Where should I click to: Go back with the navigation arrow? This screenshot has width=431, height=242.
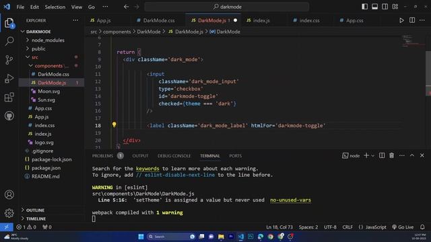click(x=126, y=7)
